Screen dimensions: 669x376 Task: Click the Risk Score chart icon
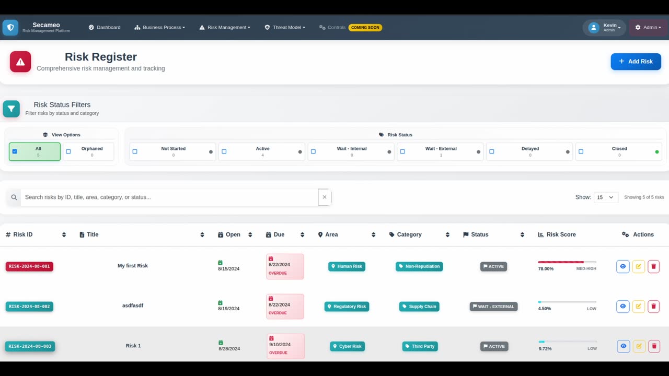(541, 235)
